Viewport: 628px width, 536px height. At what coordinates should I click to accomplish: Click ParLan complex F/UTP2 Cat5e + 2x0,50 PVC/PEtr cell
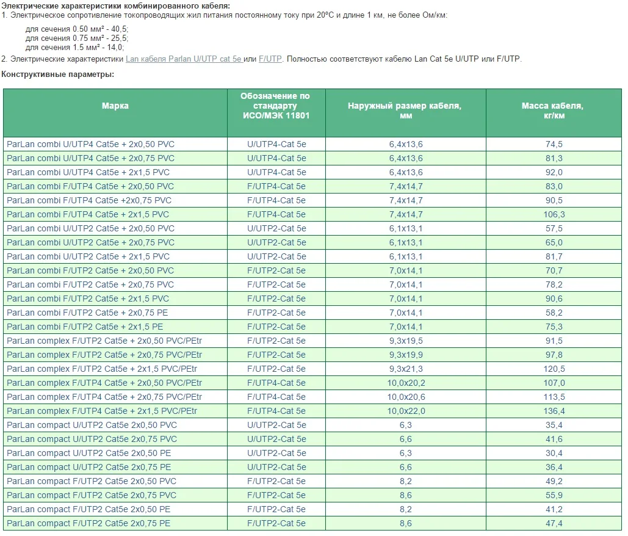click(x=104, y=341)
